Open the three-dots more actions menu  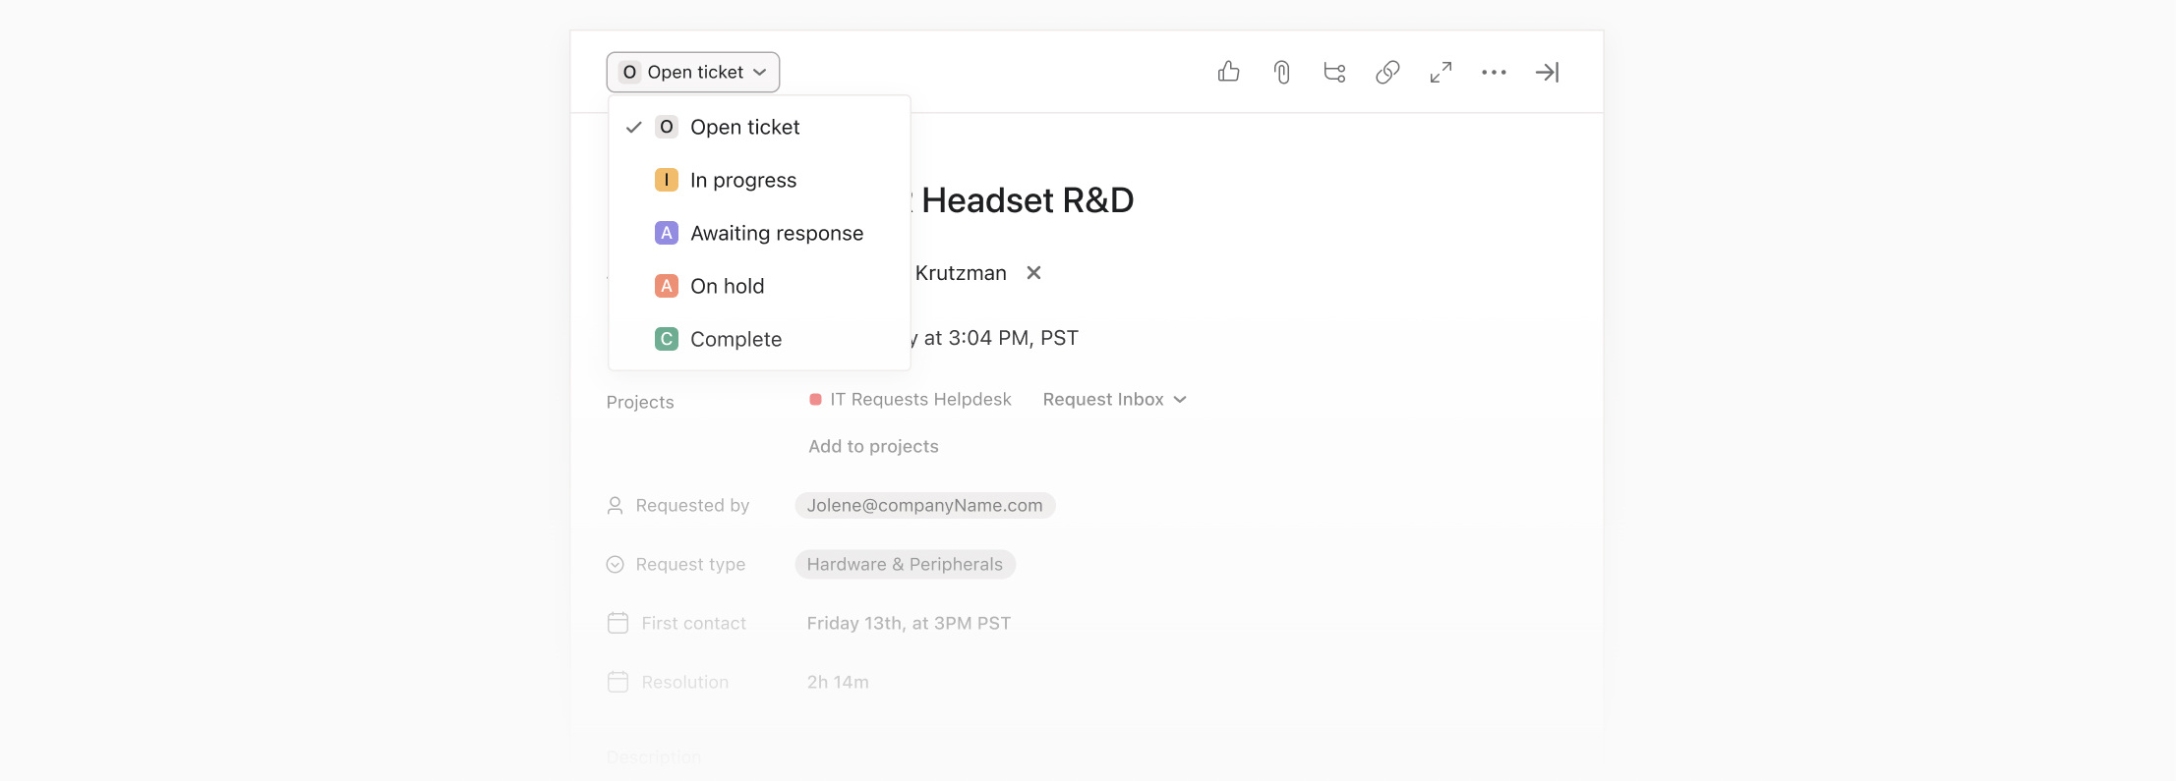tap(1494, 72)
